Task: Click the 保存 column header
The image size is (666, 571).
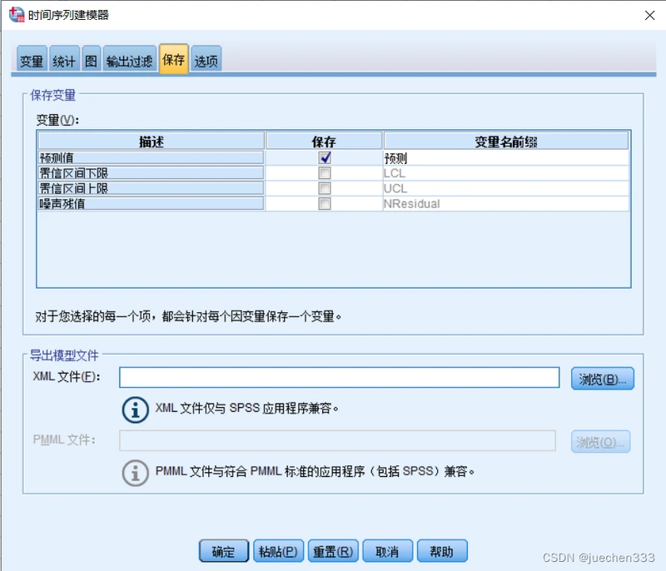Action: tap(324, 141)
